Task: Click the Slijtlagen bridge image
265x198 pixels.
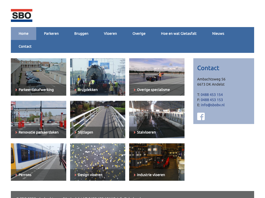Action: click(x=98, y=119)
